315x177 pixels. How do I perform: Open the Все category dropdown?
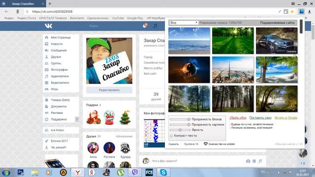coord(184,23)
